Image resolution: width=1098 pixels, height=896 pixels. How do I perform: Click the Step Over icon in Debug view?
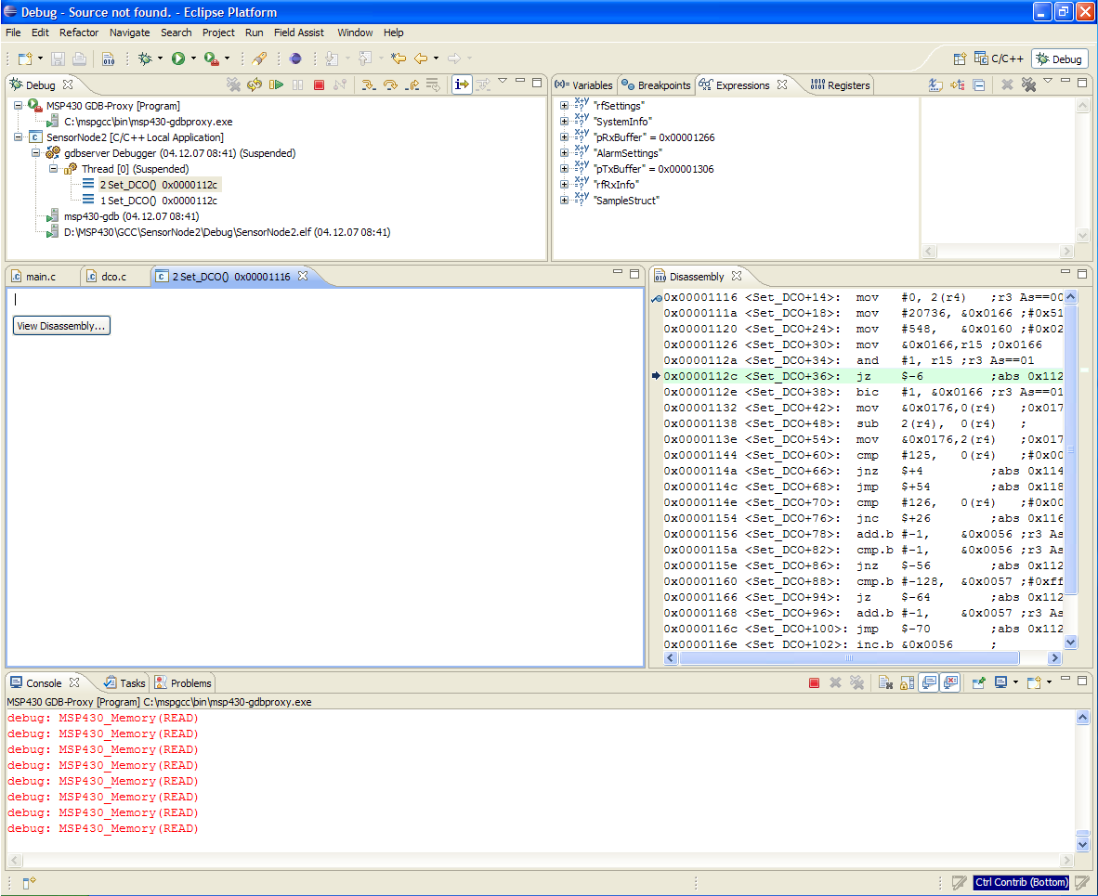click(390, 84)
